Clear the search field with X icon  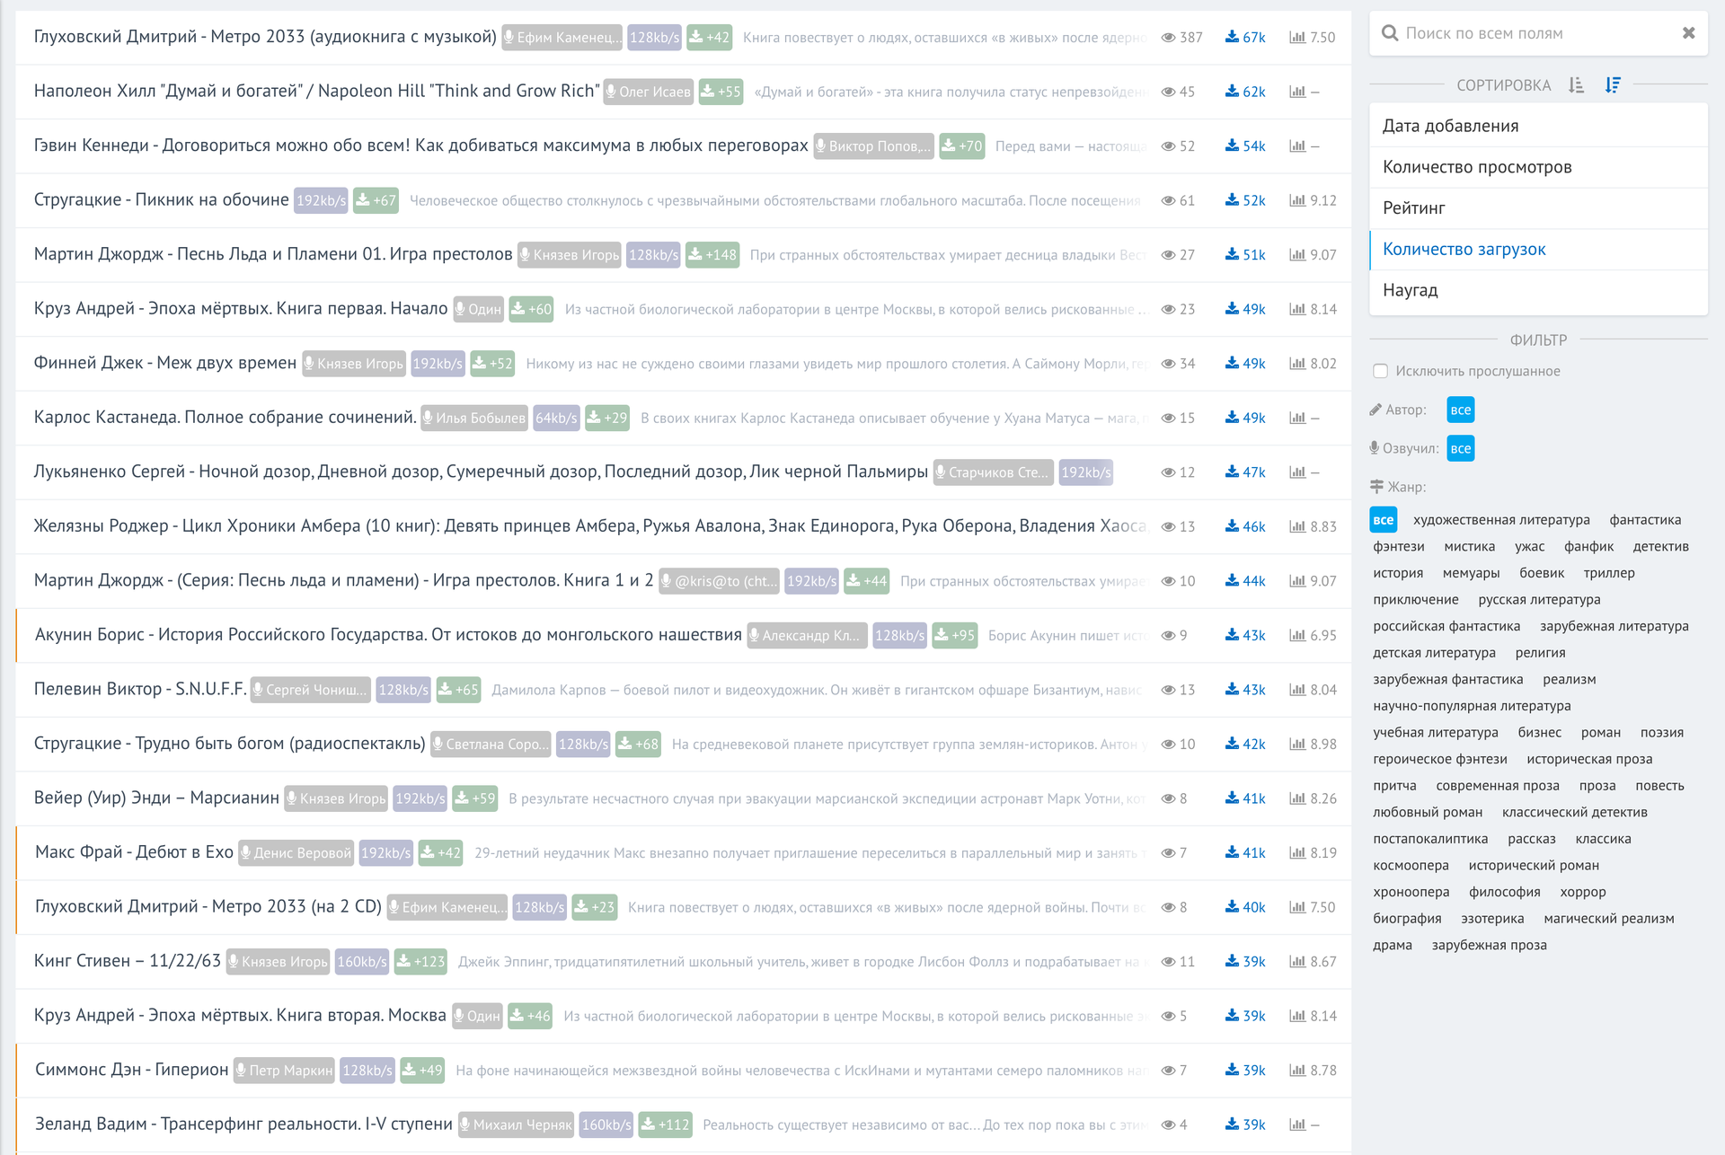pos(1688,33)
